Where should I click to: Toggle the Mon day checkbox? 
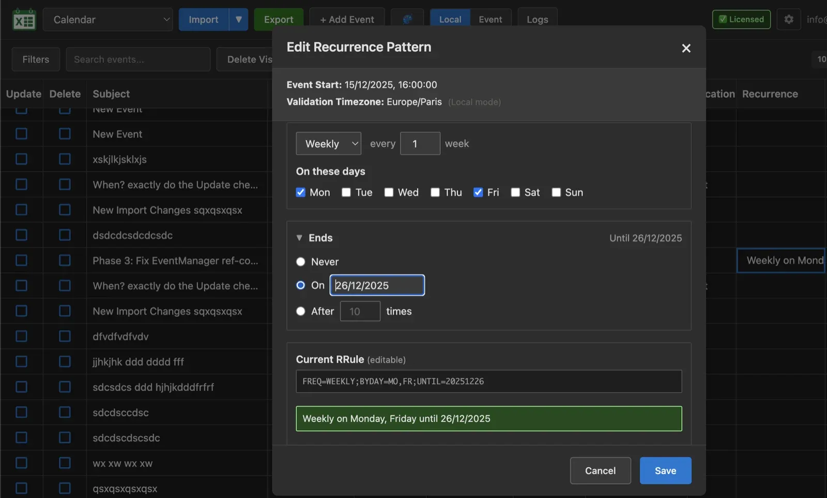[301, 192]
